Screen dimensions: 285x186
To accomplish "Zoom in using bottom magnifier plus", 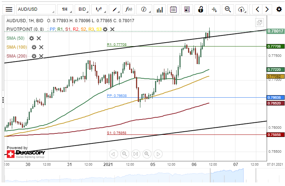I will [x=146, y=154].
